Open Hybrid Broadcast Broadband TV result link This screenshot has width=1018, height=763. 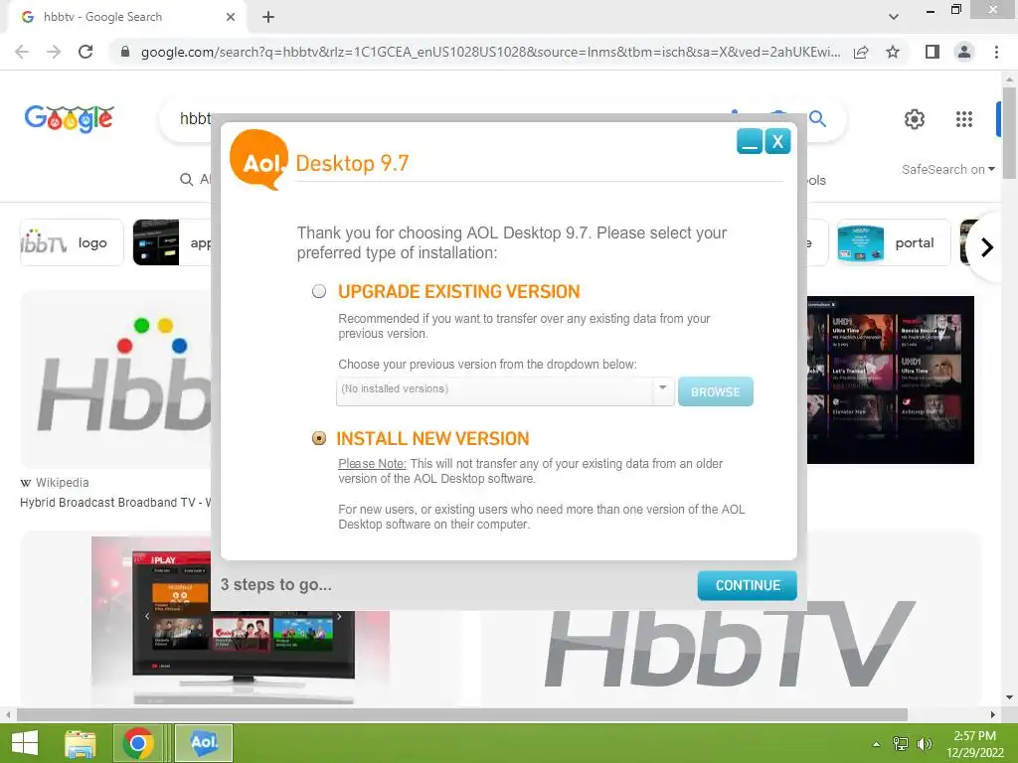click(x=115, y=502)
